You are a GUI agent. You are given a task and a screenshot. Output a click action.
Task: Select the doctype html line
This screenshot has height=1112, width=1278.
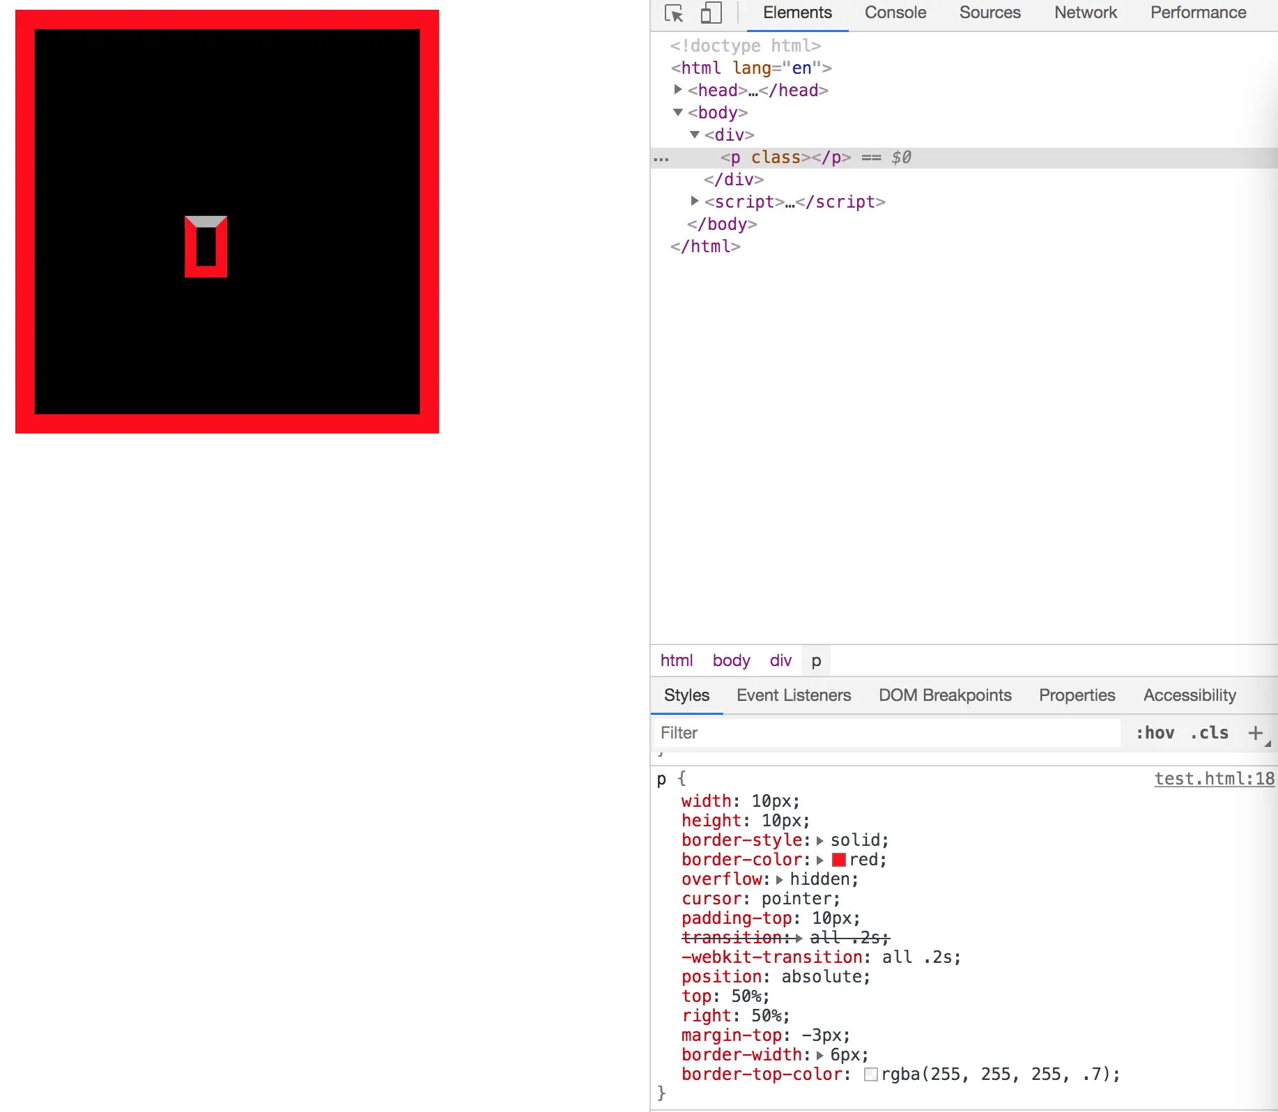(746, 46)
